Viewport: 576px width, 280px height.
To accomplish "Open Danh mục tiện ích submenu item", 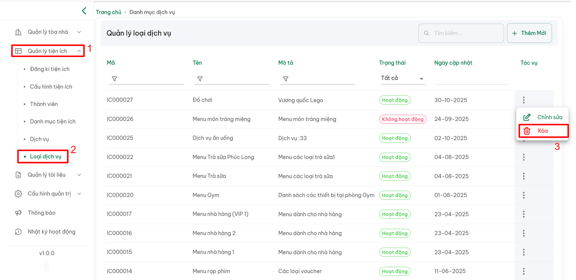I will [52, 122].
